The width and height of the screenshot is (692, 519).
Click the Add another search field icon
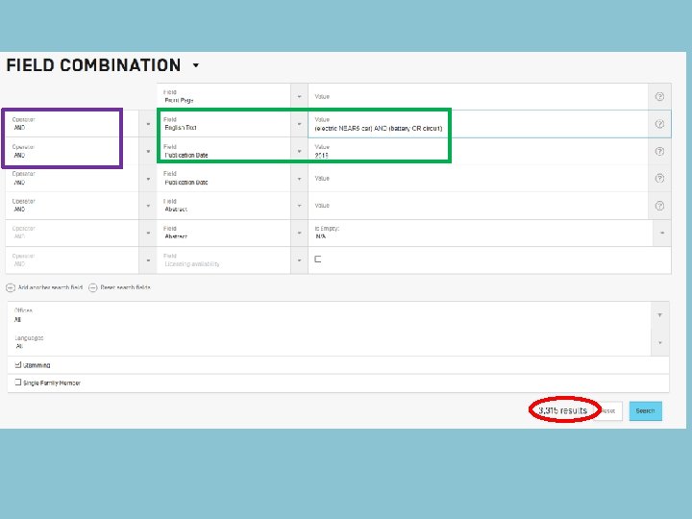11,287
